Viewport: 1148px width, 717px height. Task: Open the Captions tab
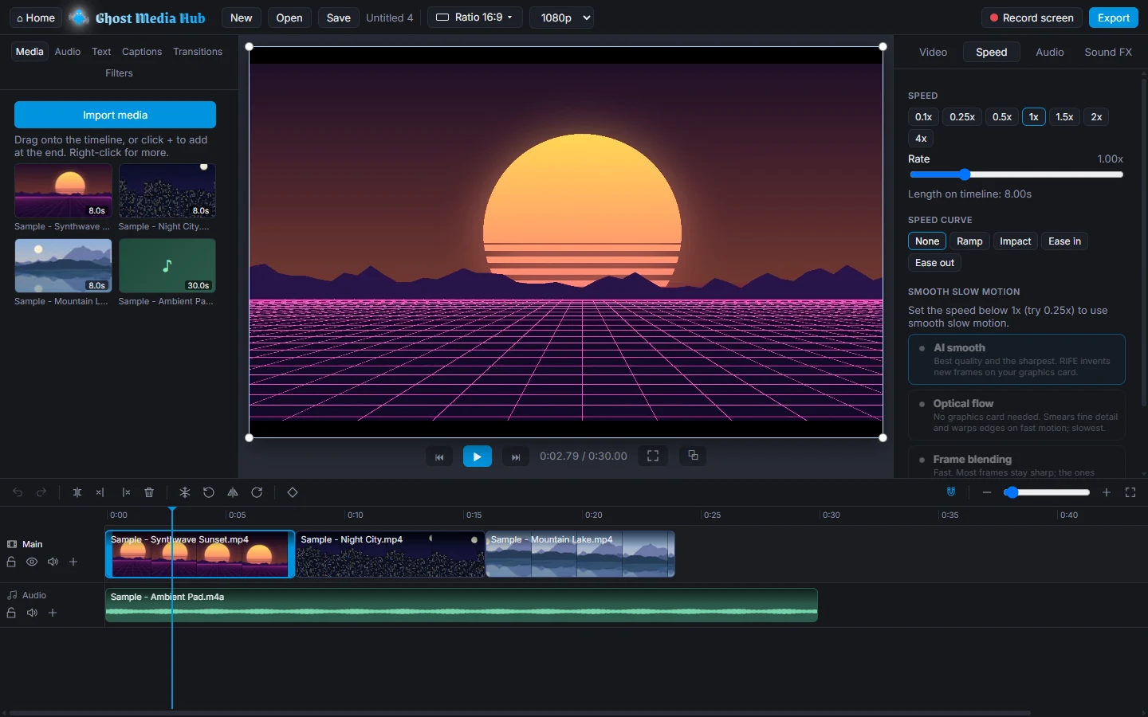(x=142, y=52)
